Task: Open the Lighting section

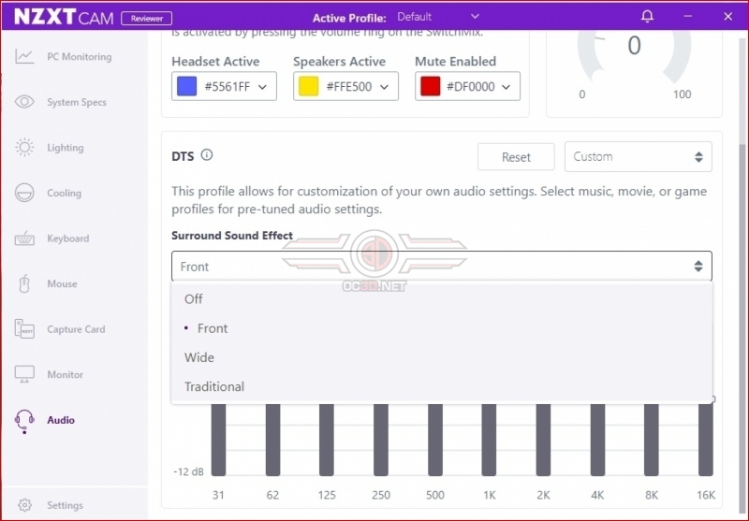Action: tap(65, 148)
